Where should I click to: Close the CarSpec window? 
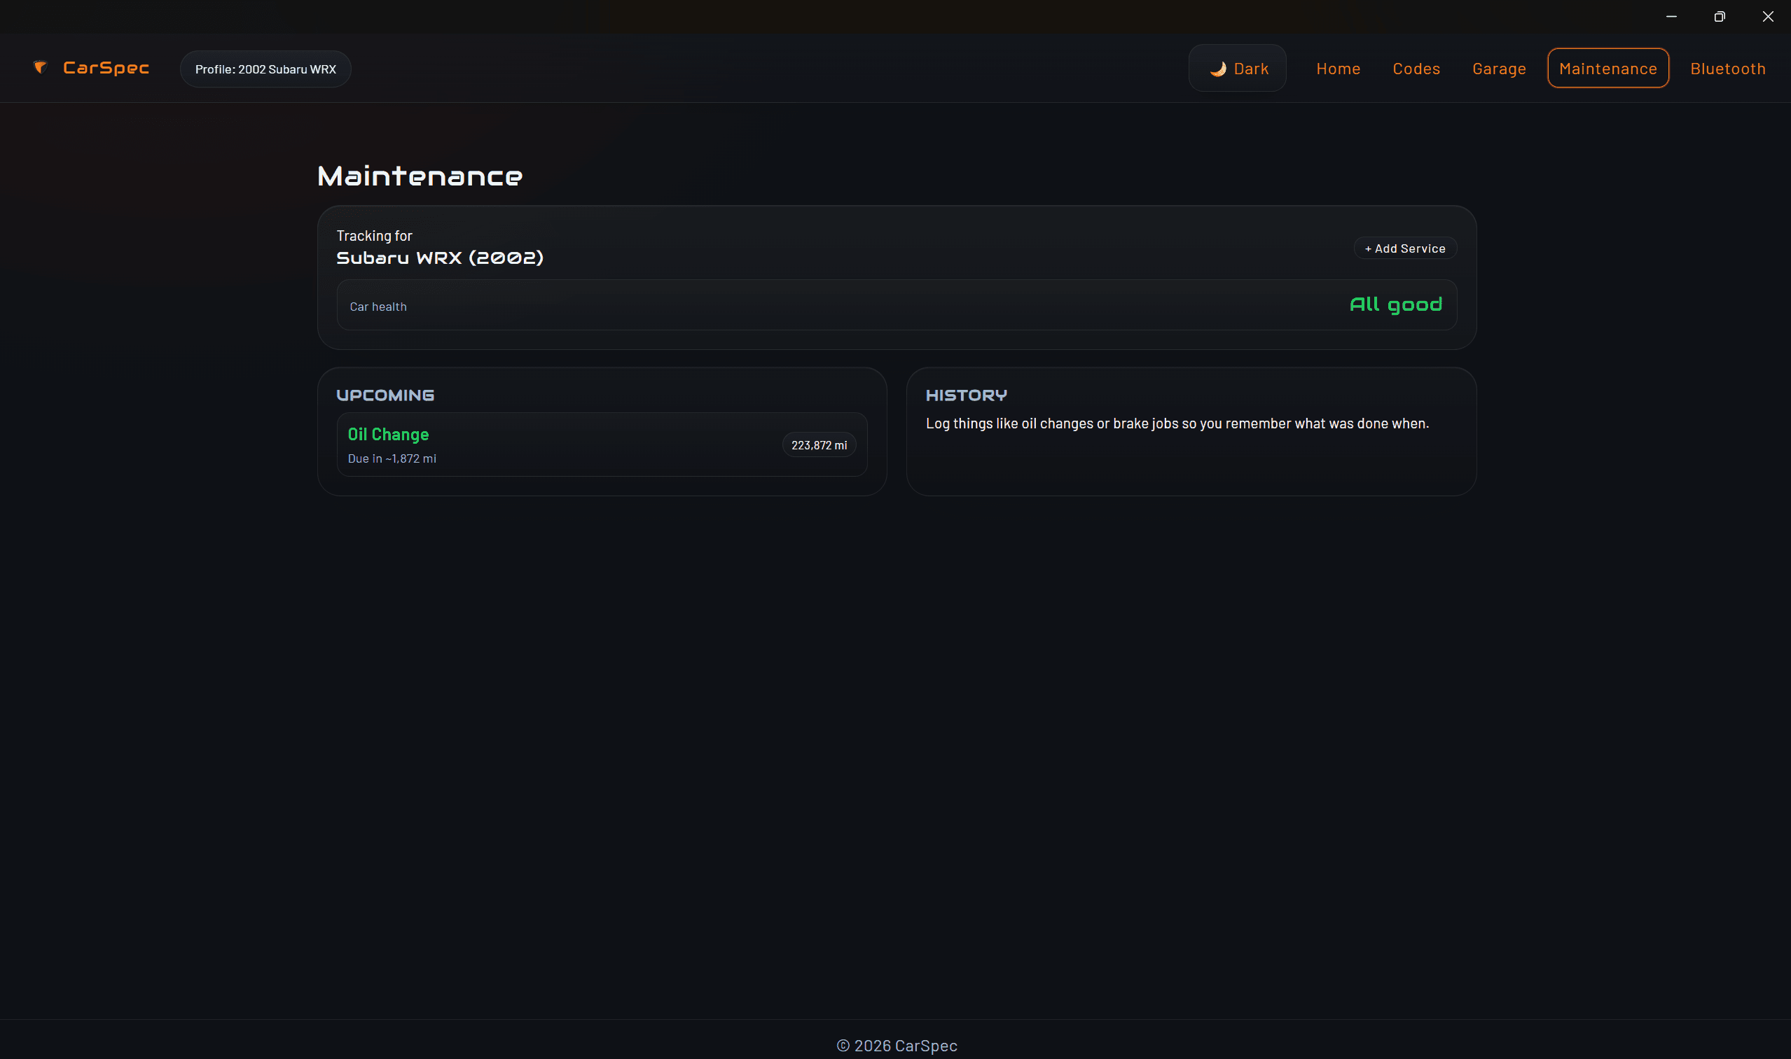(x=1767, y=16)
